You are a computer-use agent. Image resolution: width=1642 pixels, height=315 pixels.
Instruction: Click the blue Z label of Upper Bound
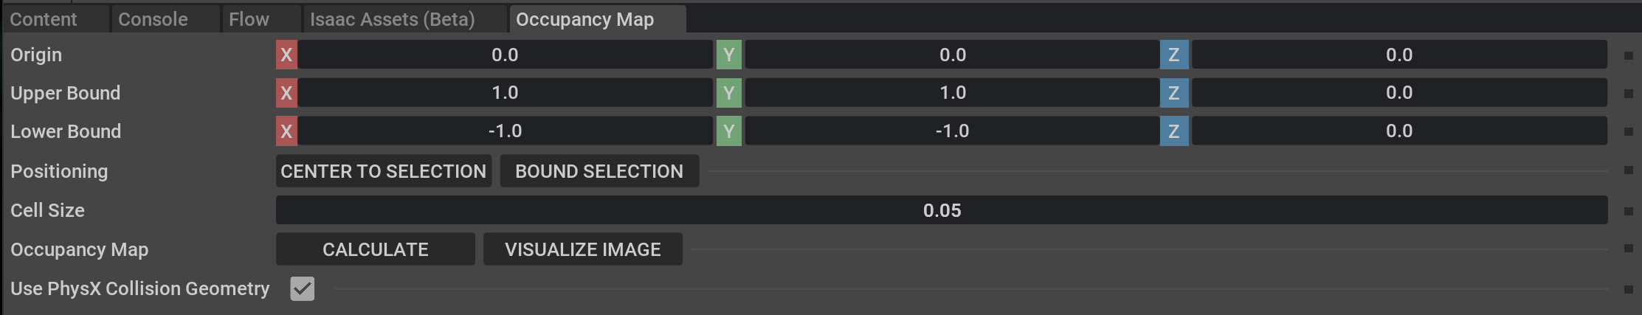(x=1173, y=93)
